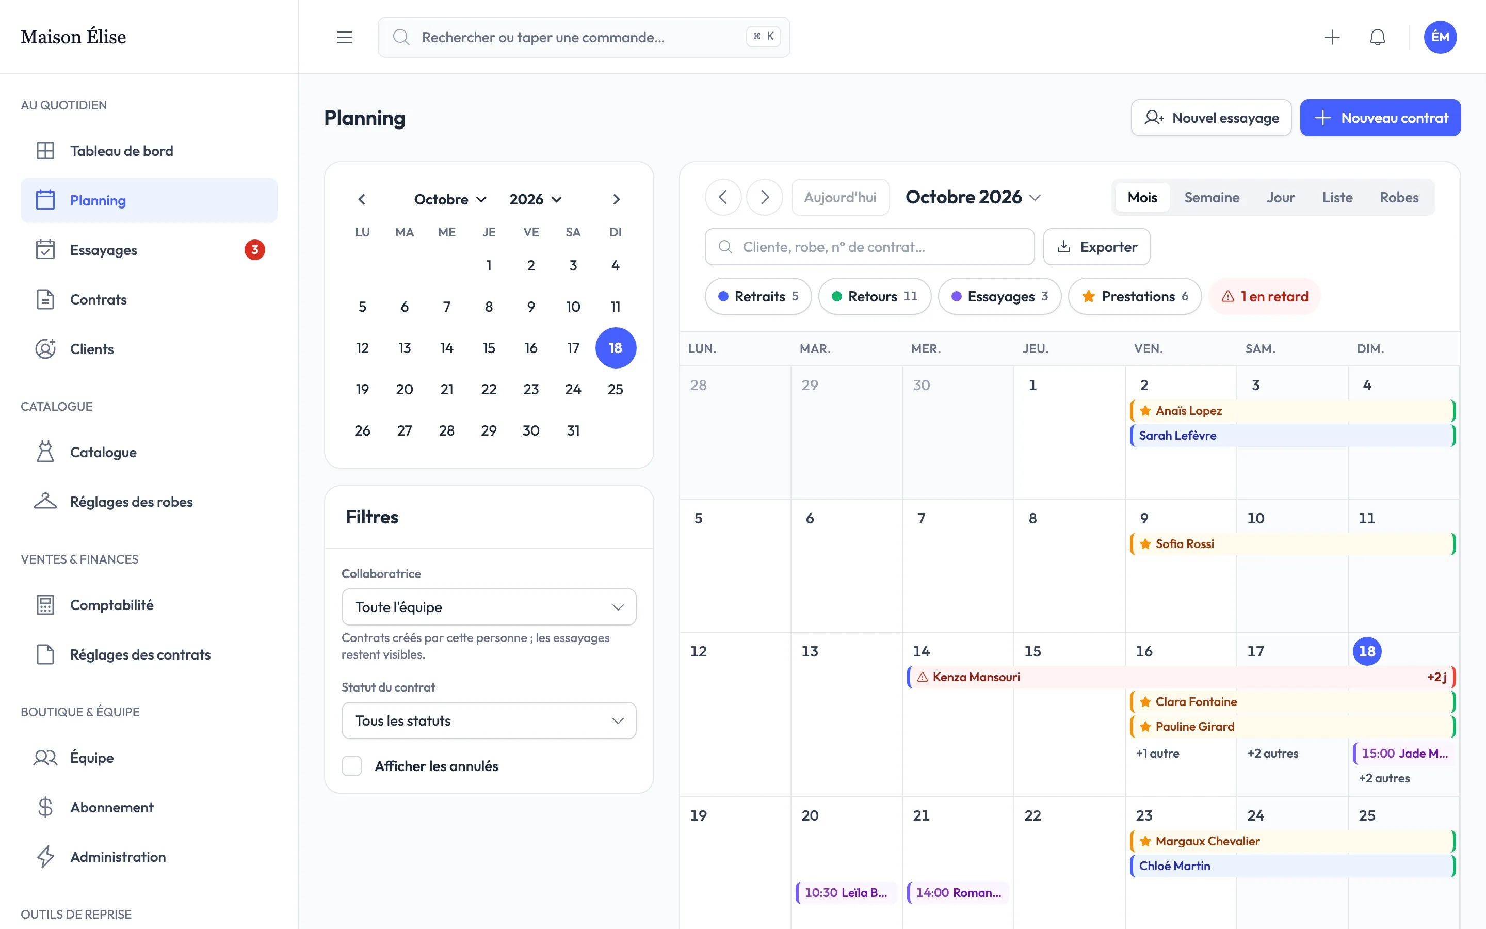Open Réglages des robes hanger item
Image resolution: width=1486 pixels, height=929 pixels.
tap(149, 502)
